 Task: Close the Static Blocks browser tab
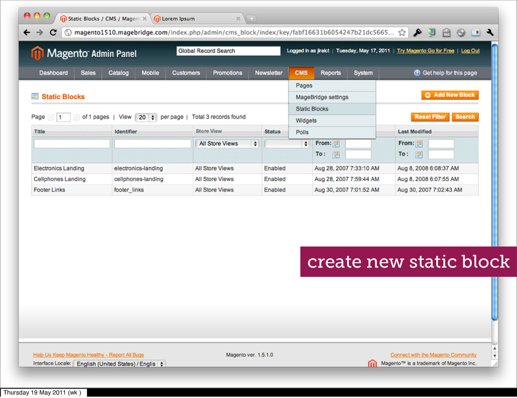145,19
